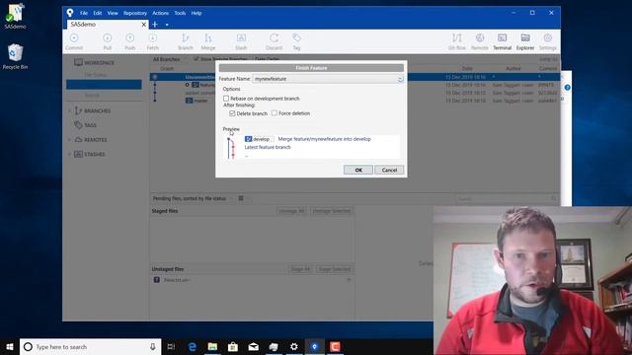This screenshot has width=632, height=355.
Task: Open the View menu
Action: point(113,13)
